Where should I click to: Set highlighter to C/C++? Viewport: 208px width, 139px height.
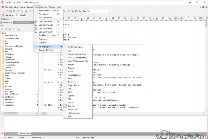pos(78,51)
